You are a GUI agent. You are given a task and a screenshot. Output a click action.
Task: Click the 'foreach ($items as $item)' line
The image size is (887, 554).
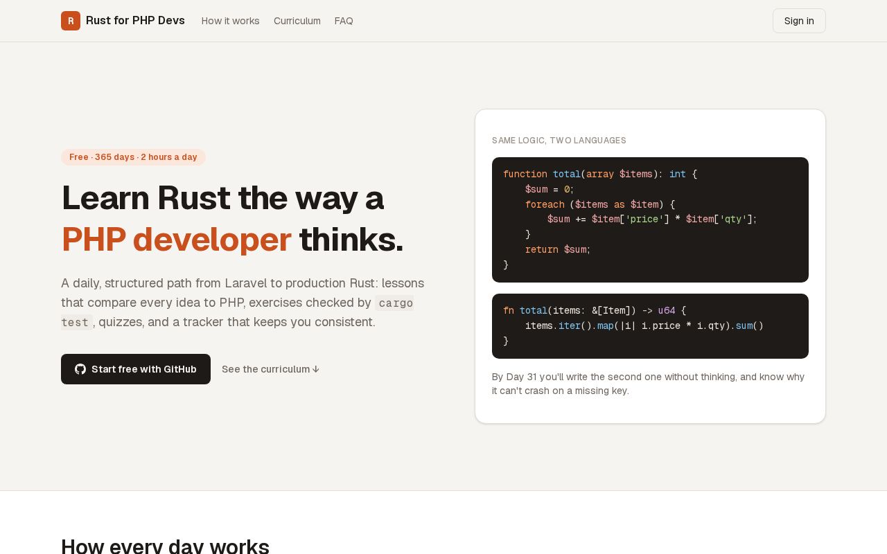[600, 204]
